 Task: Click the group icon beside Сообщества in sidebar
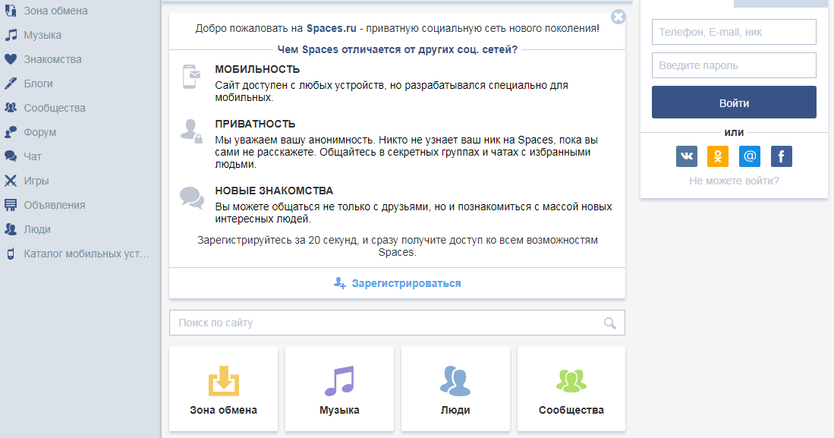pyautogui.click(x=11, y=108)
